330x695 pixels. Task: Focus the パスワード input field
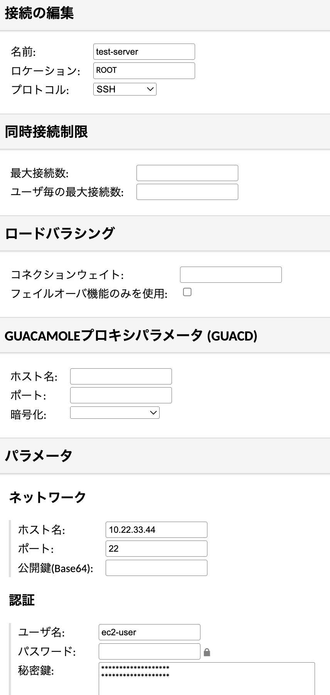pos(149,651)
